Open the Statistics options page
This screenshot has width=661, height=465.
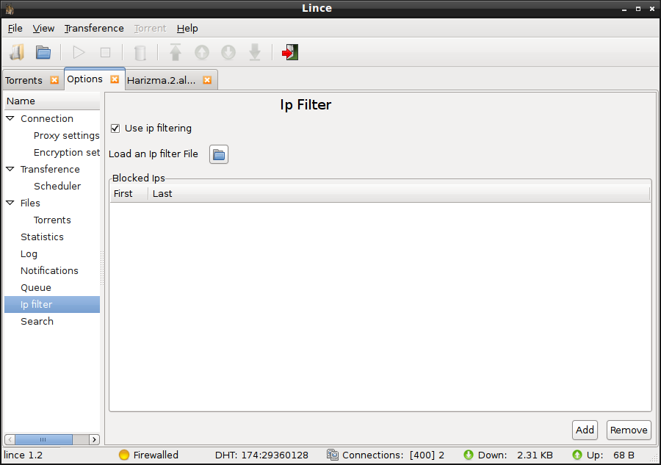pyautogui.click(x=42, y=237)
